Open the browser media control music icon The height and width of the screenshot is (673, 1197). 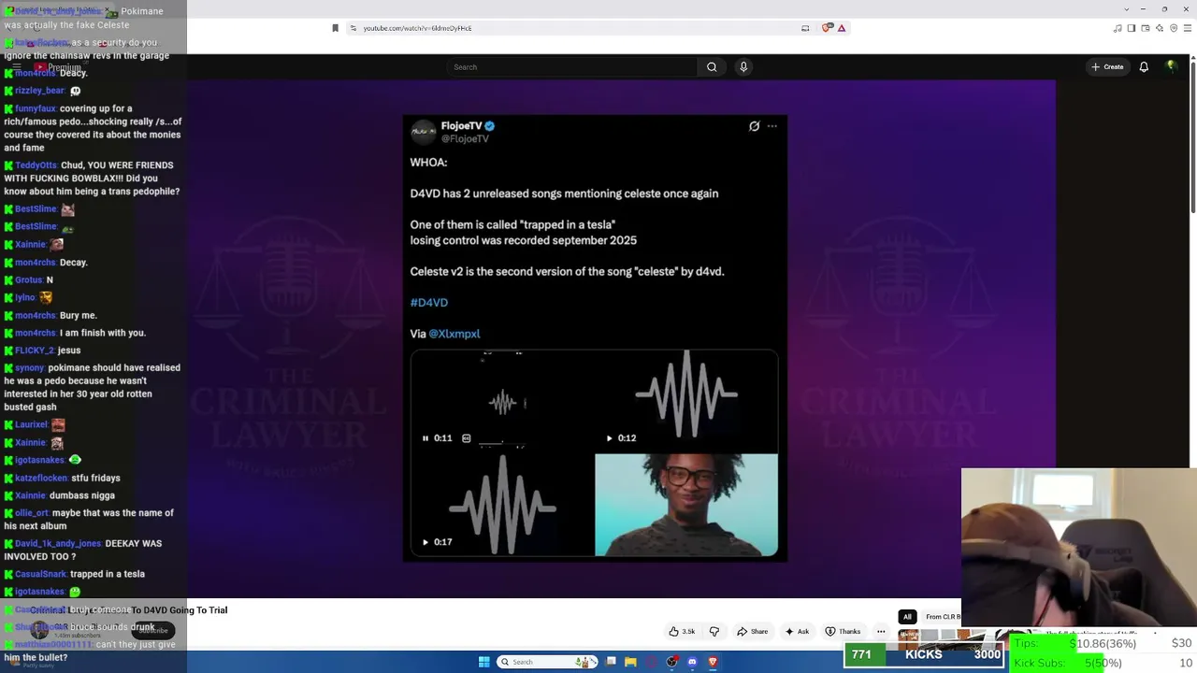coord(1118,28)
